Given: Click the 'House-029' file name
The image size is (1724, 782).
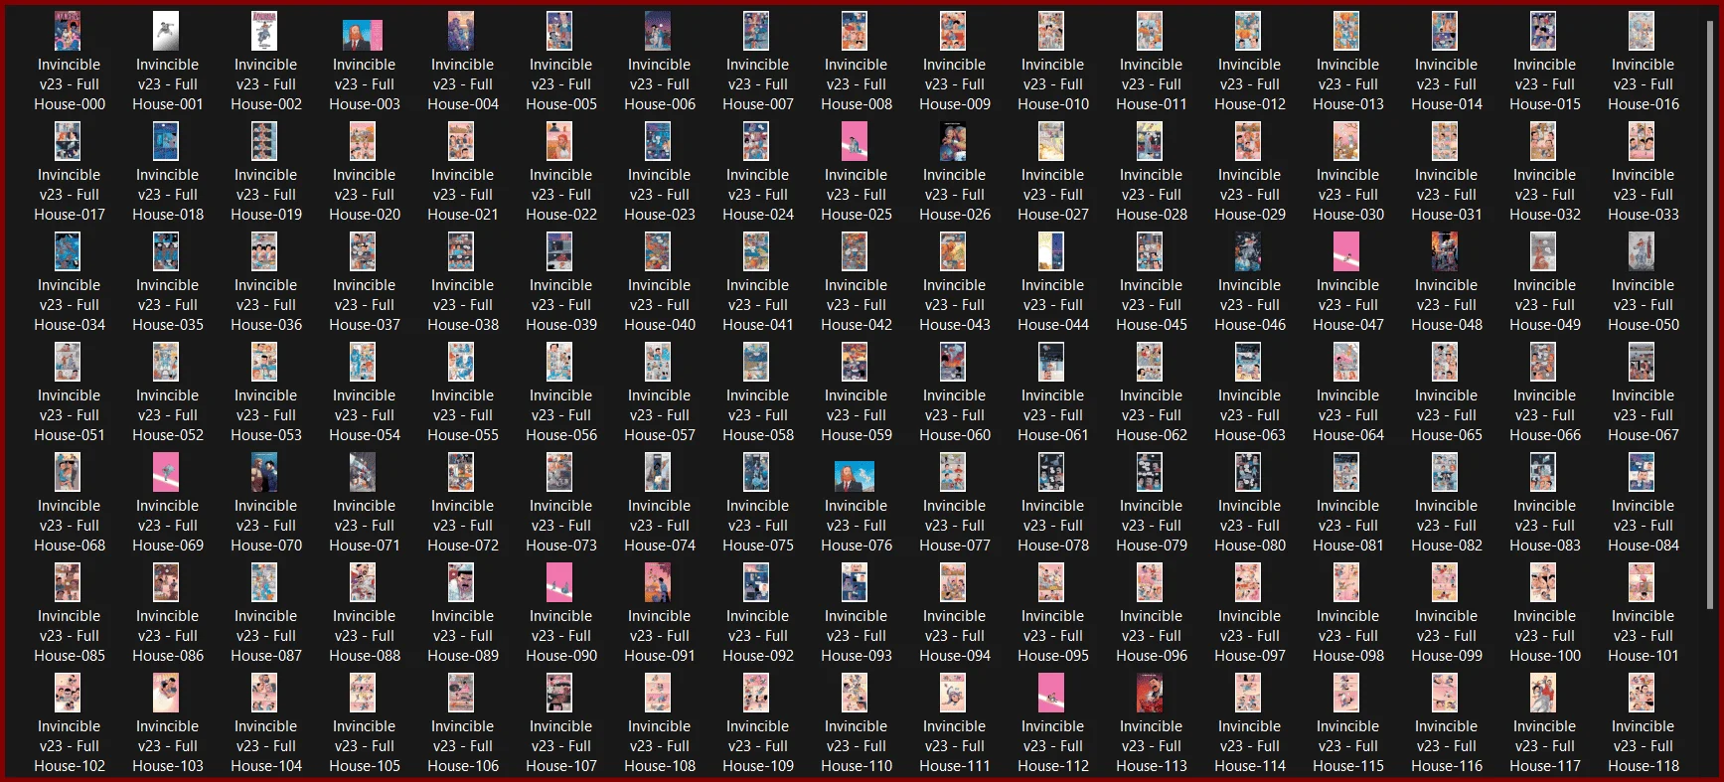Looking at the screenshot, I should 1250,215.
